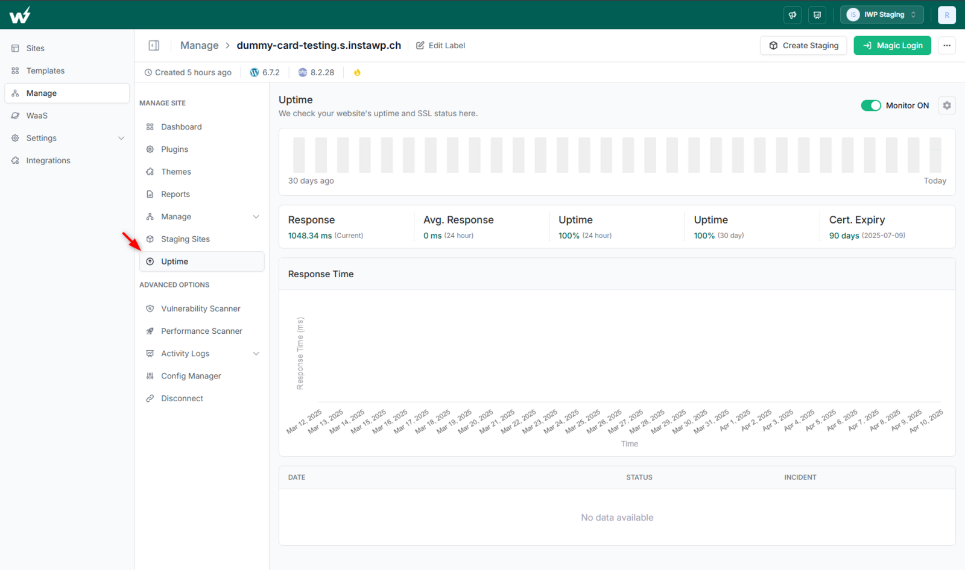Image resolution: width=965 pixels, height=570 pixels.
Task: Go to Sites in main navigation
Action: pyautogui.click(x=67, y=48)
